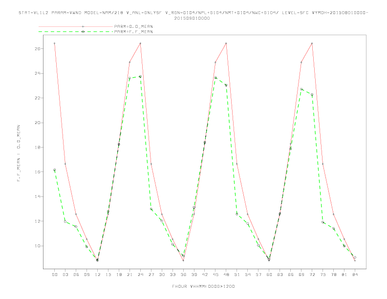Click the y-axis tick label 26

38,48
